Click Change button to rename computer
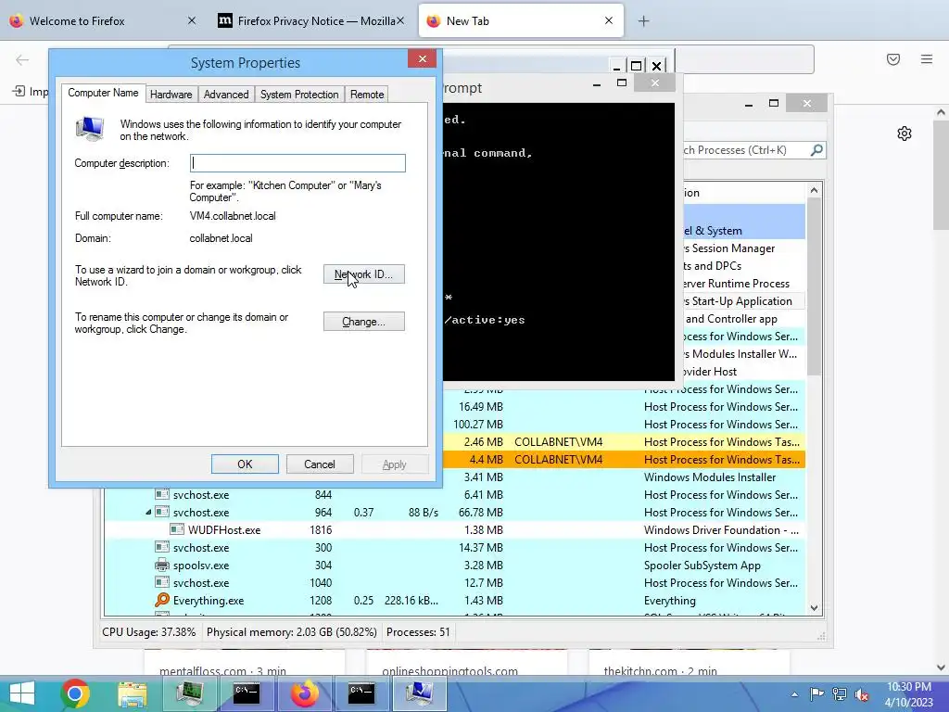Viewport: 949px width, 712px height. click(363, 322)
